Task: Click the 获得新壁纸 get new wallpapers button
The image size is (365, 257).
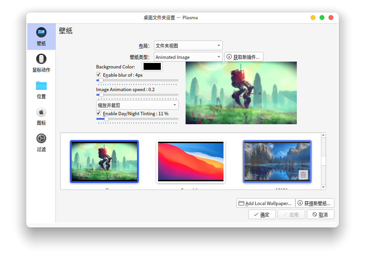Action: (315, 203)
